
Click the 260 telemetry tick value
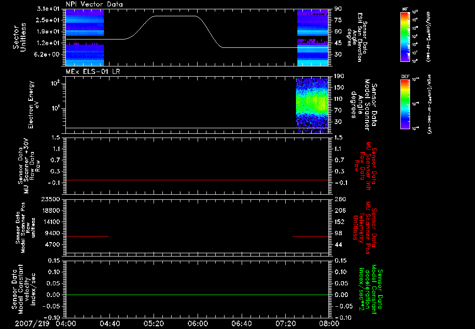point(340,199)
